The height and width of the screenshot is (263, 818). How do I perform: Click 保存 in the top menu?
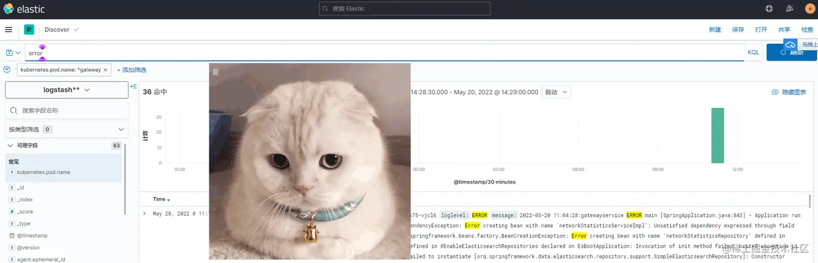(x=738, y=30)
